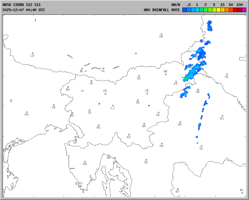Click the MM/H unit label
Image resolution: width=249 pixels, height=200 pixels.
point(175,5)
